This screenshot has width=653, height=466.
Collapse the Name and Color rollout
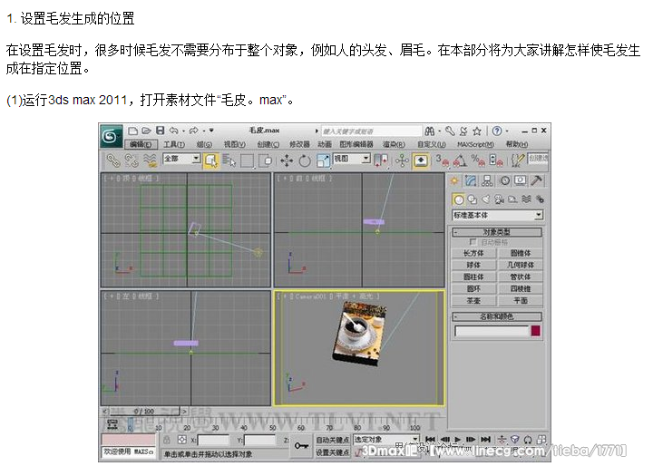point(497,316)
